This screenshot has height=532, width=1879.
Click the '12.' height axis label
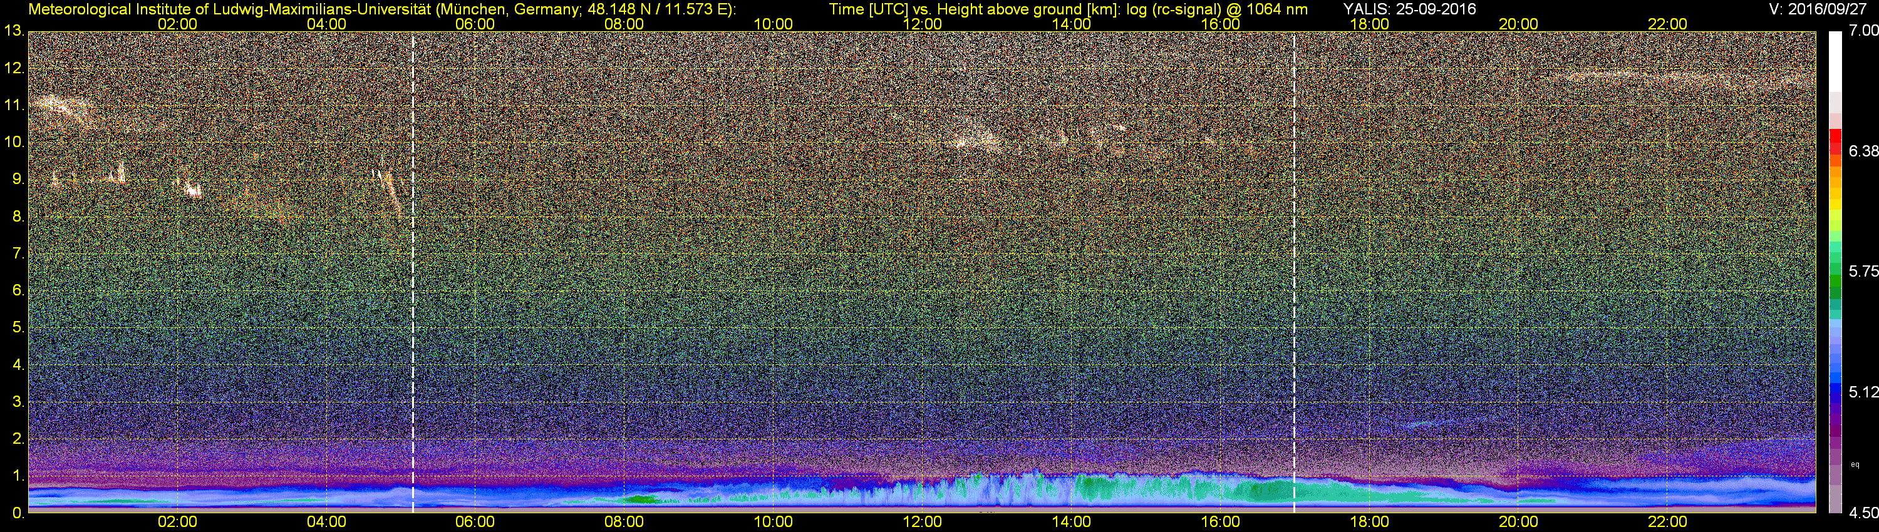(14, 68)
